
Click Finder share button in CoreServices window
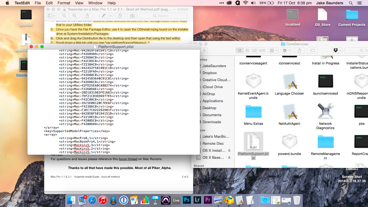[x=299, y=50]
